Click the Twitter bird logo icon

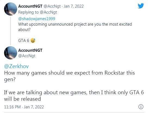(141, 6)
